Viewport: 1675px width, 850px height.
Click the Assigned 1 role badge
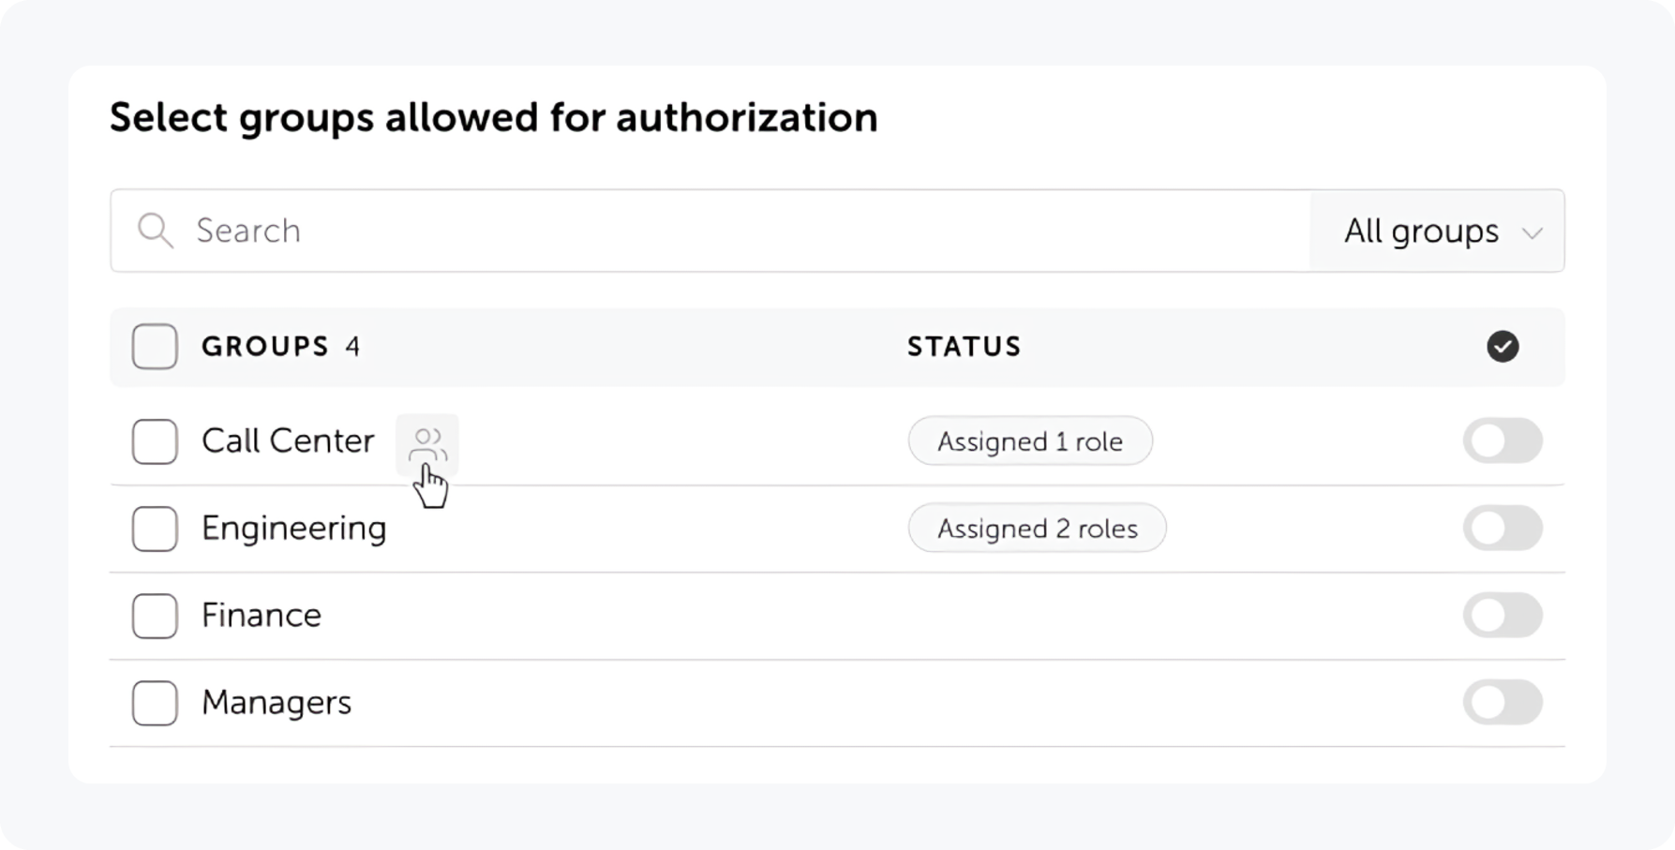(1029, 441)
